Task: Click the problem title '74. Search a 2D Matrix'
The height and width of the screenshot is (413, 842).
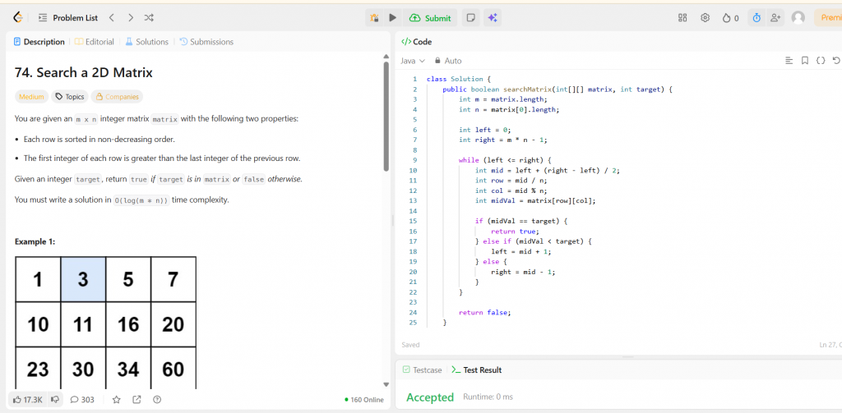Action: coord(84,72)
